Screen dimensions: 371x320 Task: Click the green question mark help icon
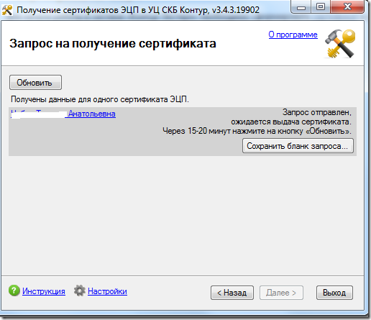tap(14, 291)
